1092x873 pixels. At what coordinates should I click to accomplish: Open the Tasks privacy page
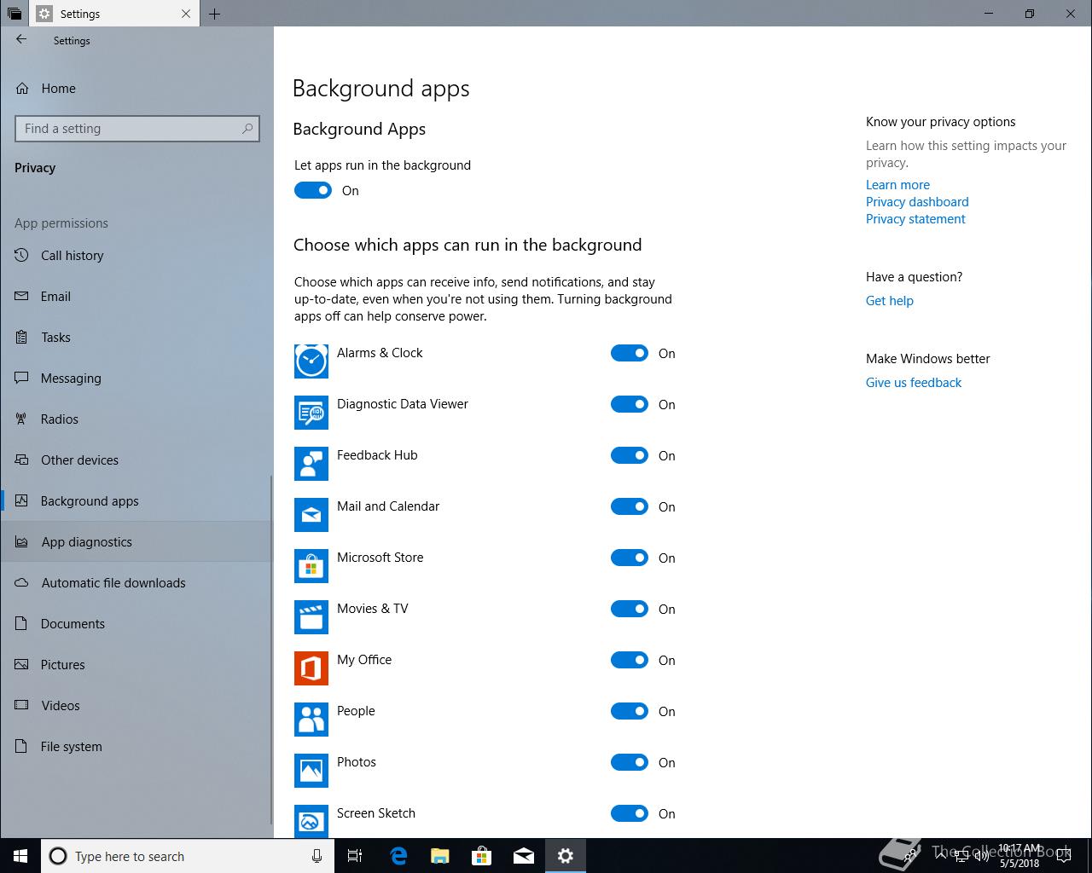pos(136,337)
